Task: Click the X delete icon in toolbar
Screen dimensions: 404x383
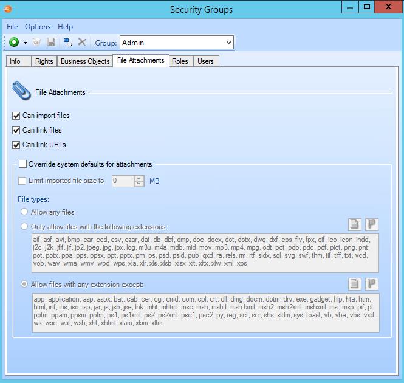Action: click(82, 43)
